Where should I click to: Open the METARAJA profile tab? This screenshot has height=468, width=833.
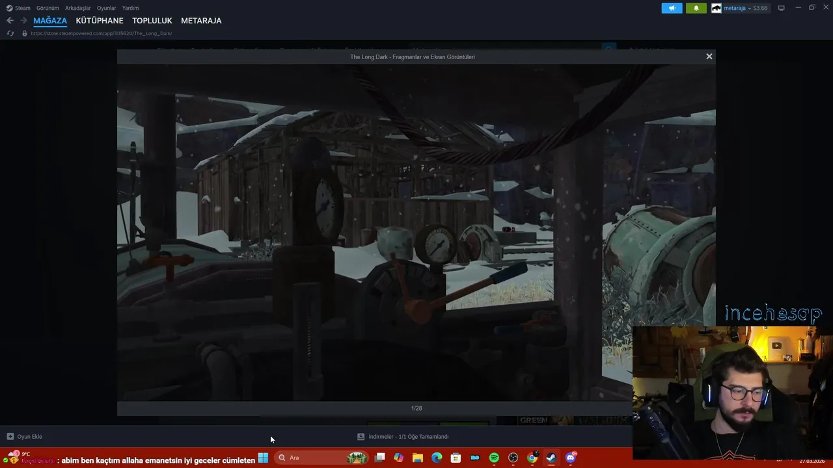[201, 21]
